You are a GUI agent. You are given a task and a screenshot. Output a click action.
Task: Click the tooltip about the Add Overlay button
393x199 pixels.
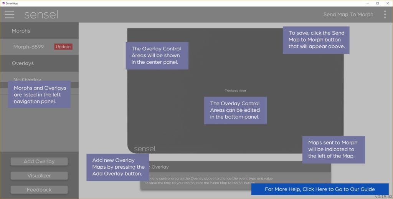pos(118,167)
